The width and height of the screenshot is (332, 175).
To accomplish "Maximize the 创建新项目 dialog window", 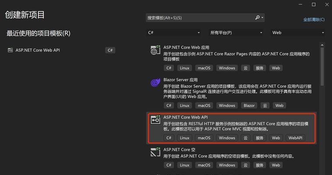I will click(x=314, y=4).
